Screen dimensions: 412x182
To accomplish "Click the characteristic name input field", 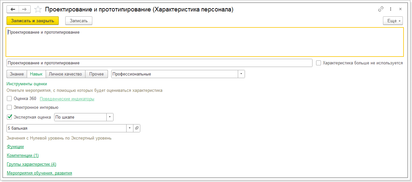I will (x=159, y=63).
